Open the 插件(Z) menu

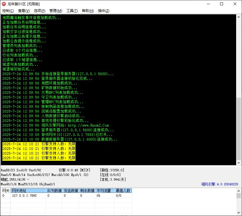[x=104, y=11]
